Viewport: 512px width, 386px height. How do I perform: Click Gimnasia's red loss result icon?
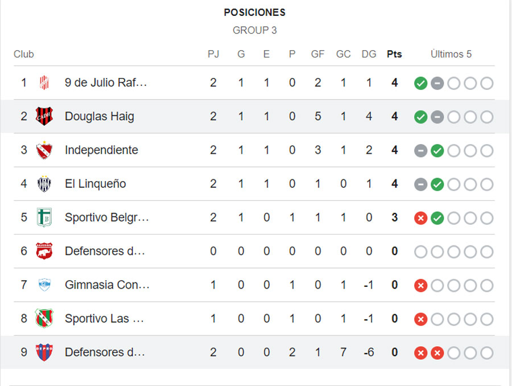pyautogui.click(x=420, y=285)
